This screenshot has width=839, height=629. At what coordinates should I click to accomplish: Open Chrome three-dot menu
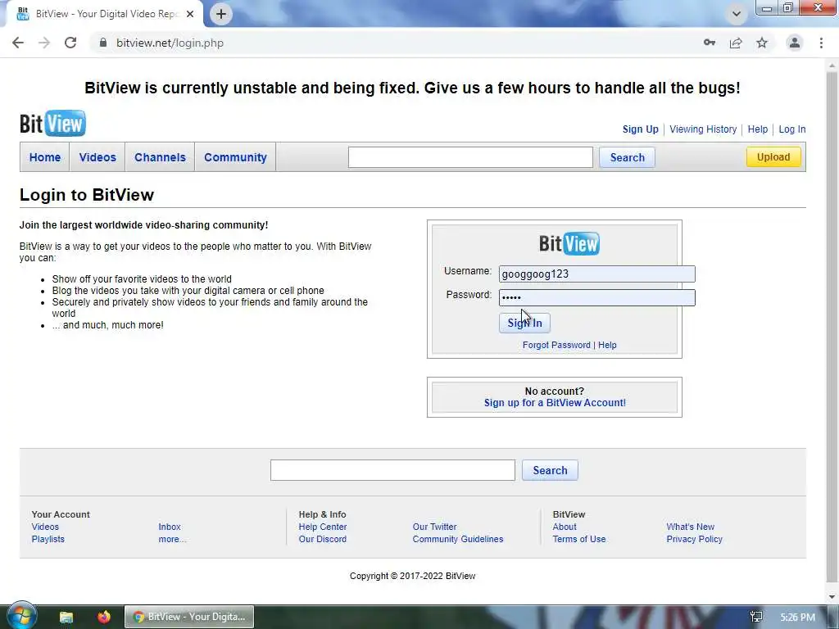(x=821, y=43)
